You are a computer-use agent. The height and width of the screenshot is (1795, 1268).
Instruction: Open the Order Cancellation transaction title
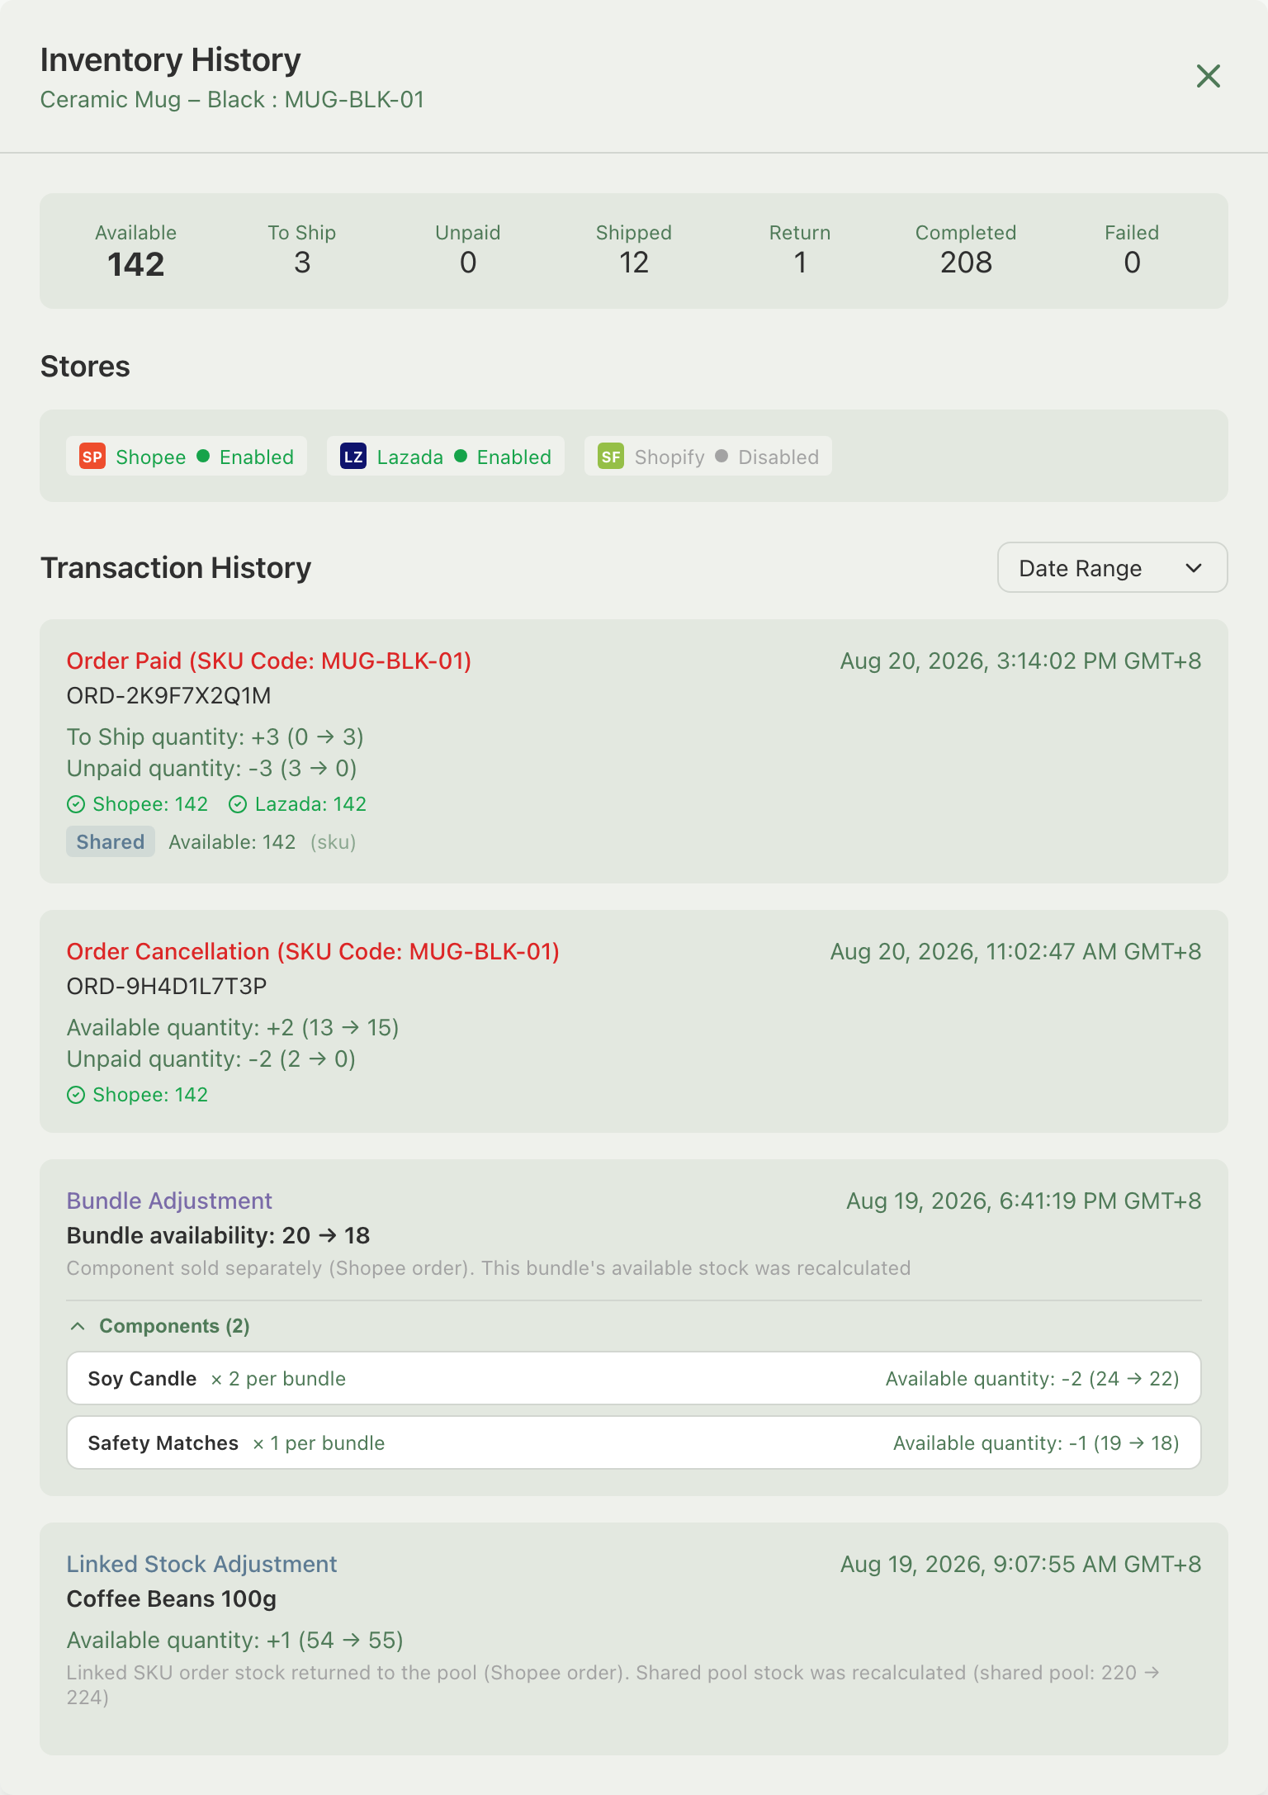pos(313,952)
